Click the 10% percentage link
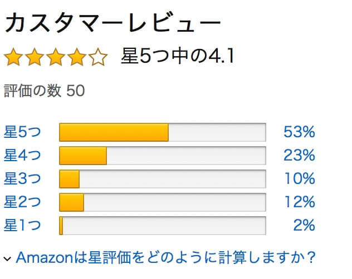352x279 pixels. coord(300,178)
